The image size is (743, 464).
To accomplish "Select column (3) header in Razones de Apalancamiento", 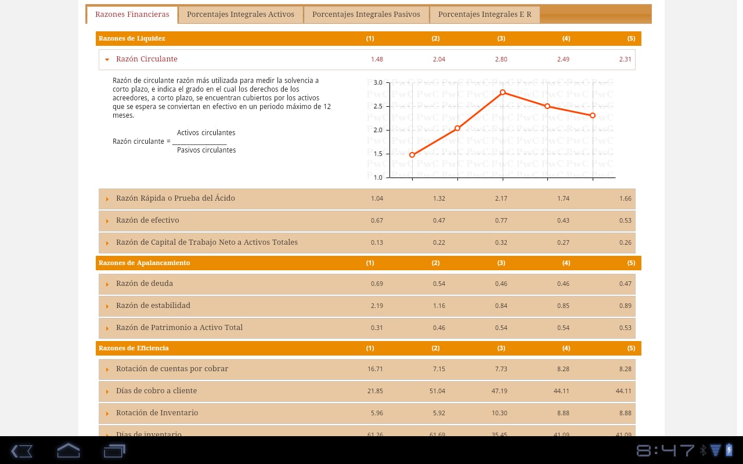I will [x=501, y=263].
